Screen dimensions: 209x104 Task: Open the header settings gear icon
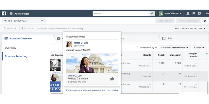point(199,13)
